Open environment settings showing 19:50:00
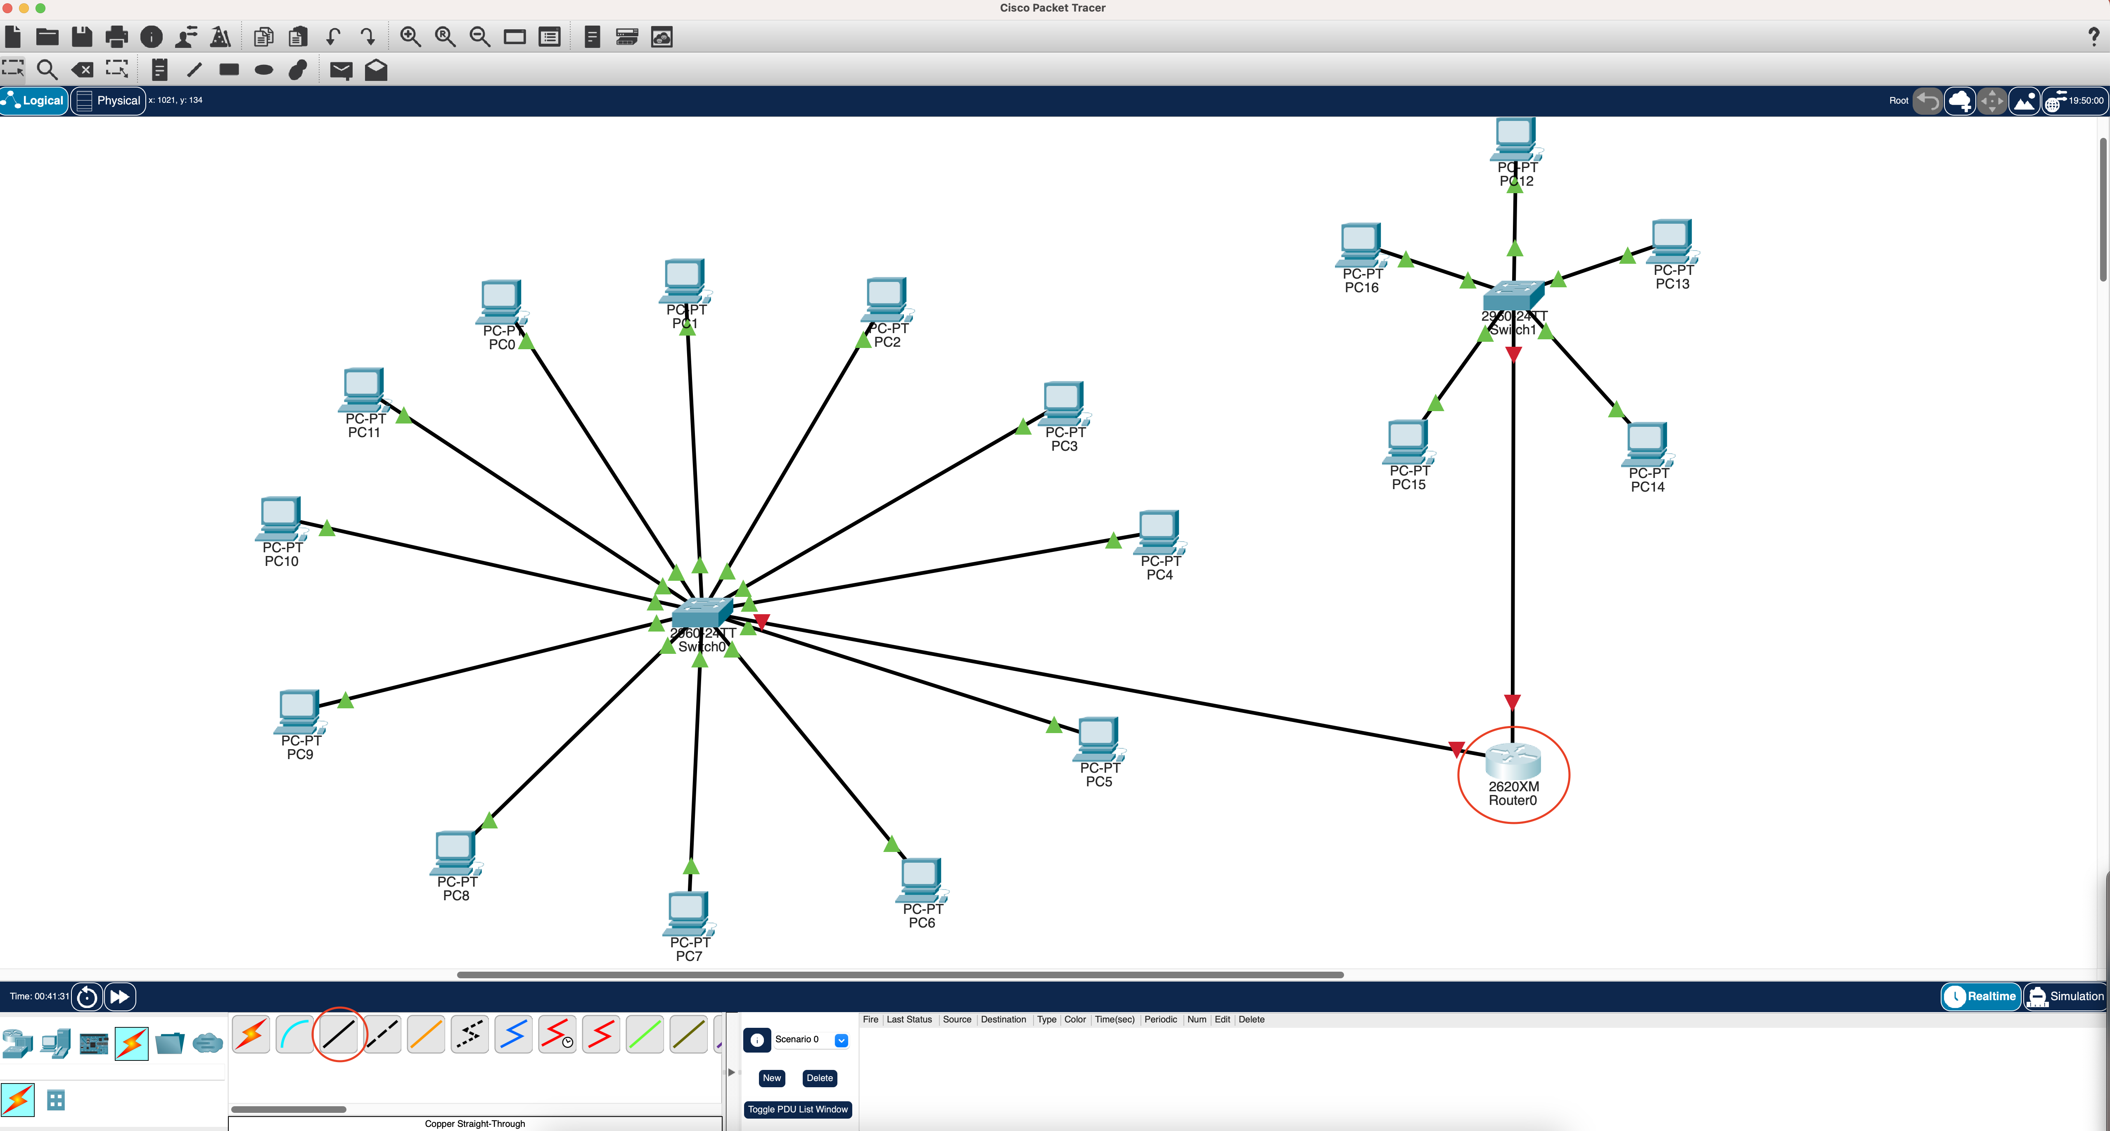 click(2074, 102)
